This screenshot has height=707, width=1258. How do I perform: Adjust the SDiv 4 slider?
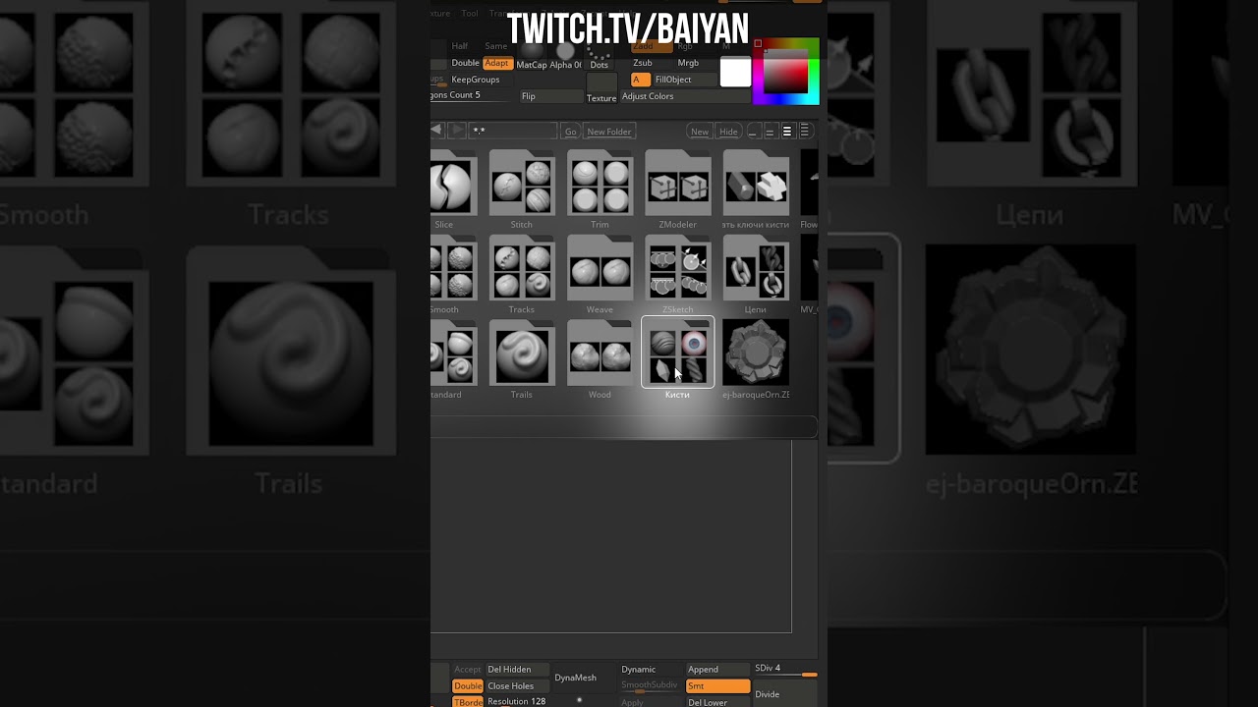784,670
